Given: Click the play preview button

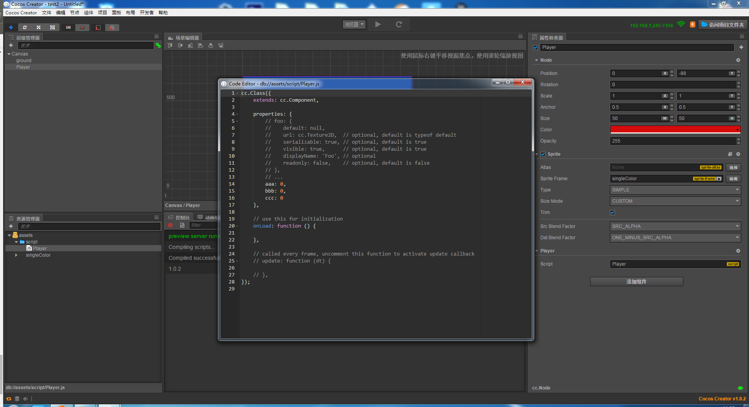Looking at the screenshot, I should [x=378, y=24].
